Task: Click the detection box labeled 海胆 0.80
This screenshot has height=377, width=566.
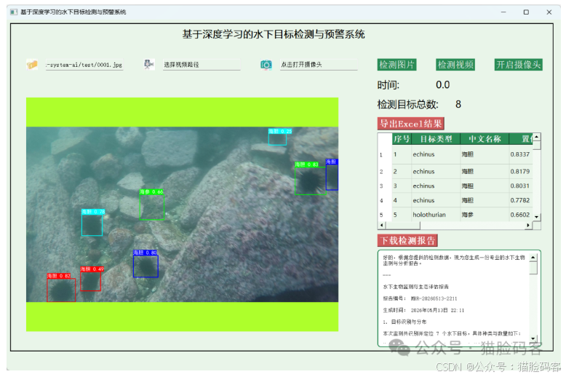Action: 146,266
